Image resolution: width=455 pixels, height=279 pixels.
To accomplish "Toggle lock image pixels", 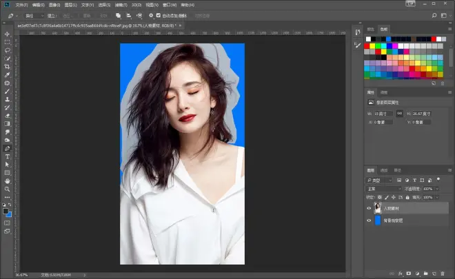I will [x=387, y=197].
